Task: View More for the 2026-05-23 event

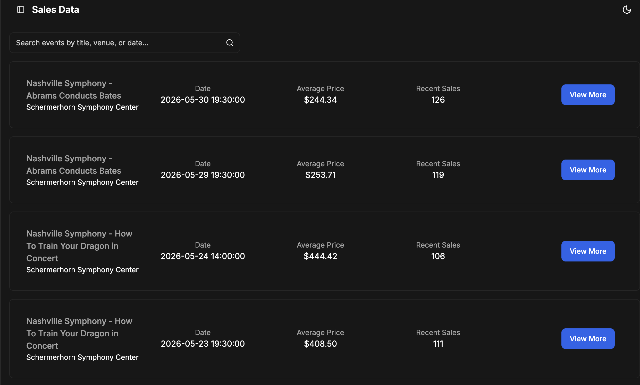Action: [x=588, y=339]
